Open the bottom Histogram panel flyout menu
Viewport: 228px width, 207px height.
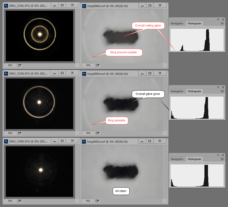pyautogui.click(x=222, y=159)
